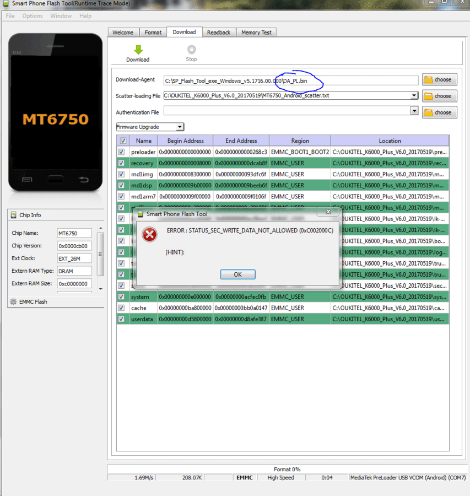Click the folder icon beside Download-Agent choose
The image size is (470, 496).
pos(428,80)
